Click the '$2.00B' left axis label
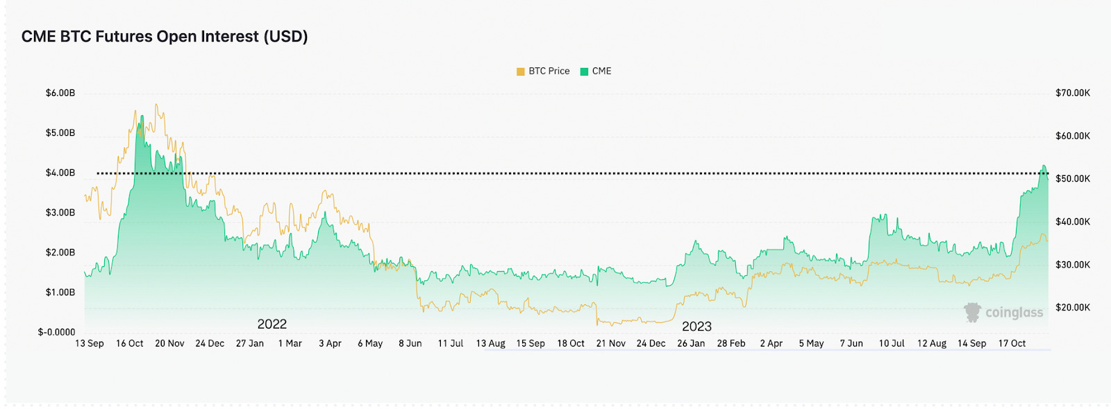Image resolution: width=1111 pixels, height=409 pixels. pyautogui.click(x=60, y=252)
